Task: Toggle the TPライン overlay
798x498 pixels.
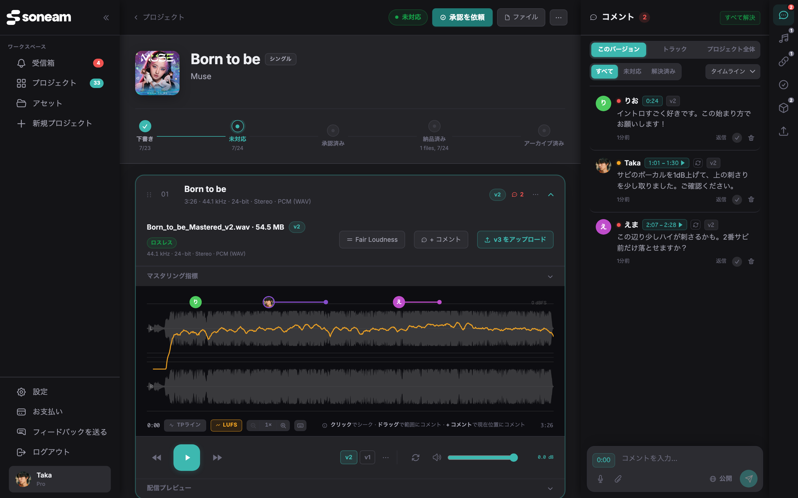Action: tap(185, 425)
